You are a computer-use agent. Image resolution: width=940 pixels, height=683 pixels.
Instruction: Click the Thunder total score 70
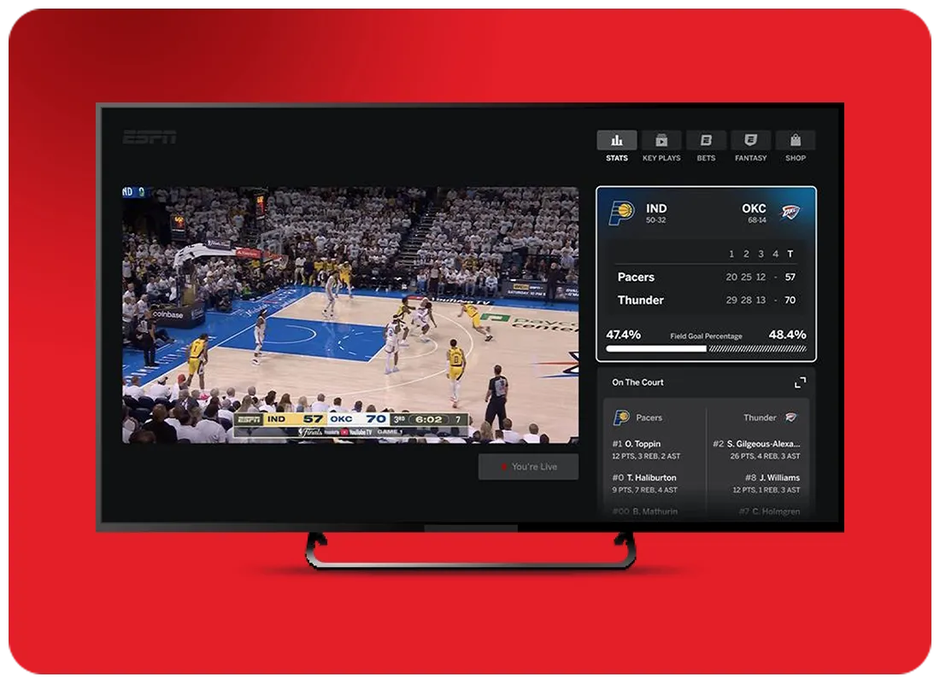click(x=790, y=300)
